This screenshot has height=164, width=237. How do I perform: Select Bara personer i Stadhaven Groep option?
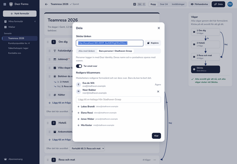coord(116,51)
